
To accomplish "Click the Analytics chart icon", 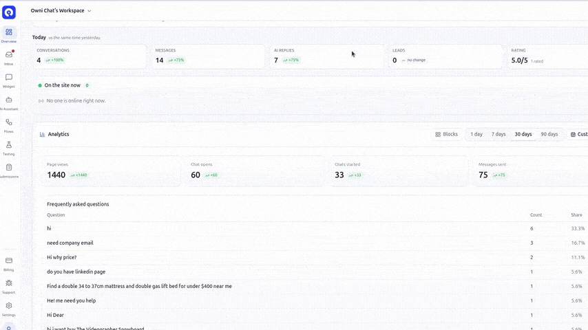I will [43, 134].
